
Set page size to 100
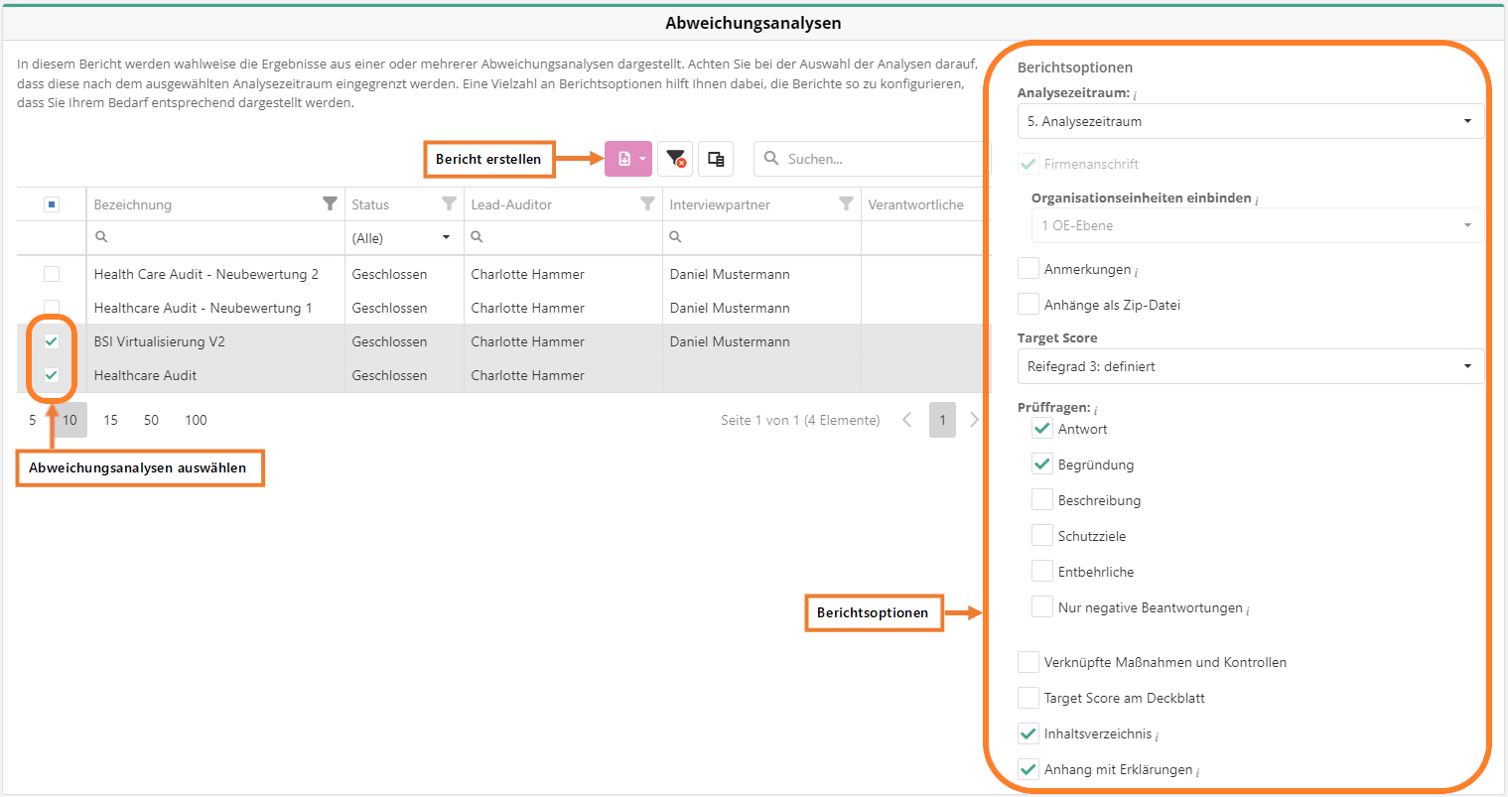[196, 420]
